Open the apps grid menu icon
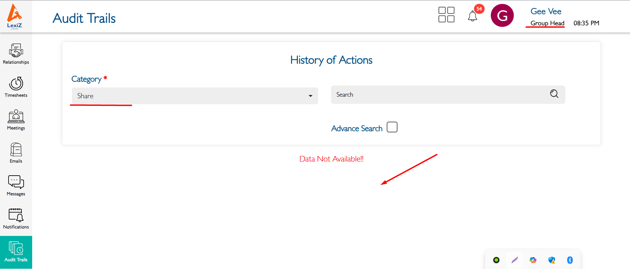The height and width of the screenshot is (269, 630). 446,15
